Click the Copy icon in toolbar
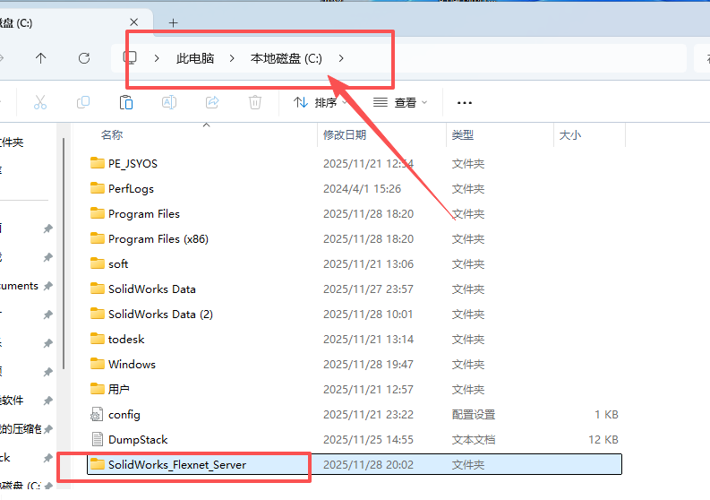Screen dimensions: 710x500 pos(83,102)
